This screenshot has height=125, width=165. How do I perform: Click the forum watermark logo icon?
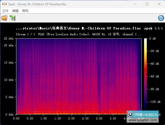click(130, 114)
